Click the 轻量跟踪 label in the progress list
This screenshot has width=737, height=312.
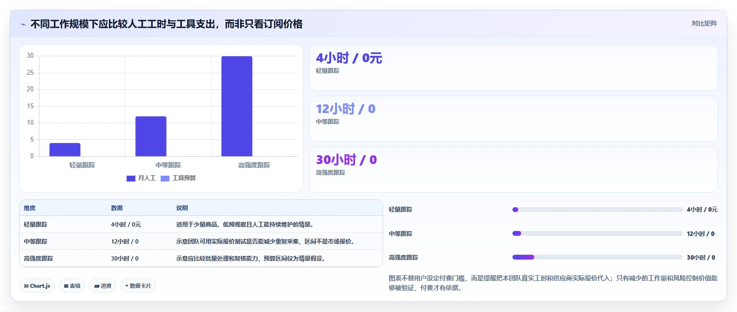(x=401, y=210)
